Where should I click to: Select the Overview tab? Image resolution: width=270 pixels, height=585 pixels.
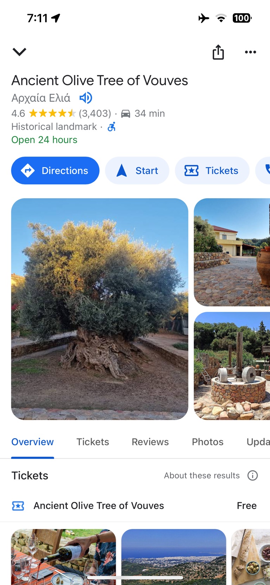coord(32,442)
